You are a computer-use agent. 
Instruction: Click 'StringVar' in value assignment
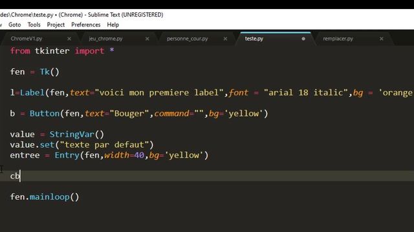(72, 135)
